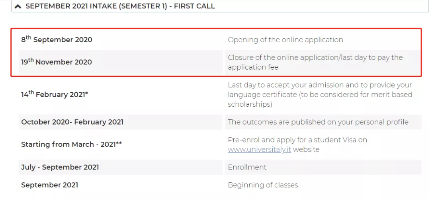Click 'Pre-enrol and apply for a student Visa' text
This screenshot has height=199, width=430.
(297, 140)
